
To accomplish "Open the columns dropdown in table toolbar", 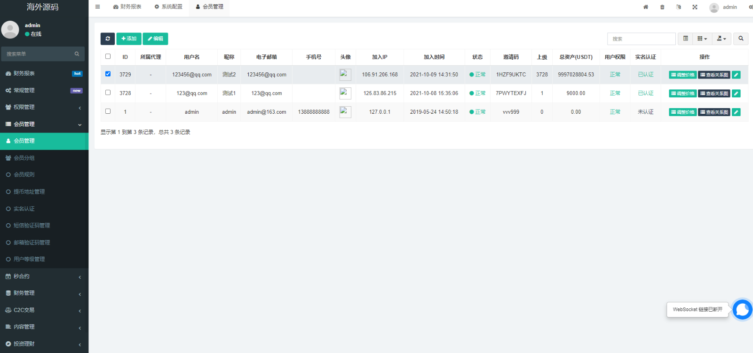I will (x=702, y=39).
